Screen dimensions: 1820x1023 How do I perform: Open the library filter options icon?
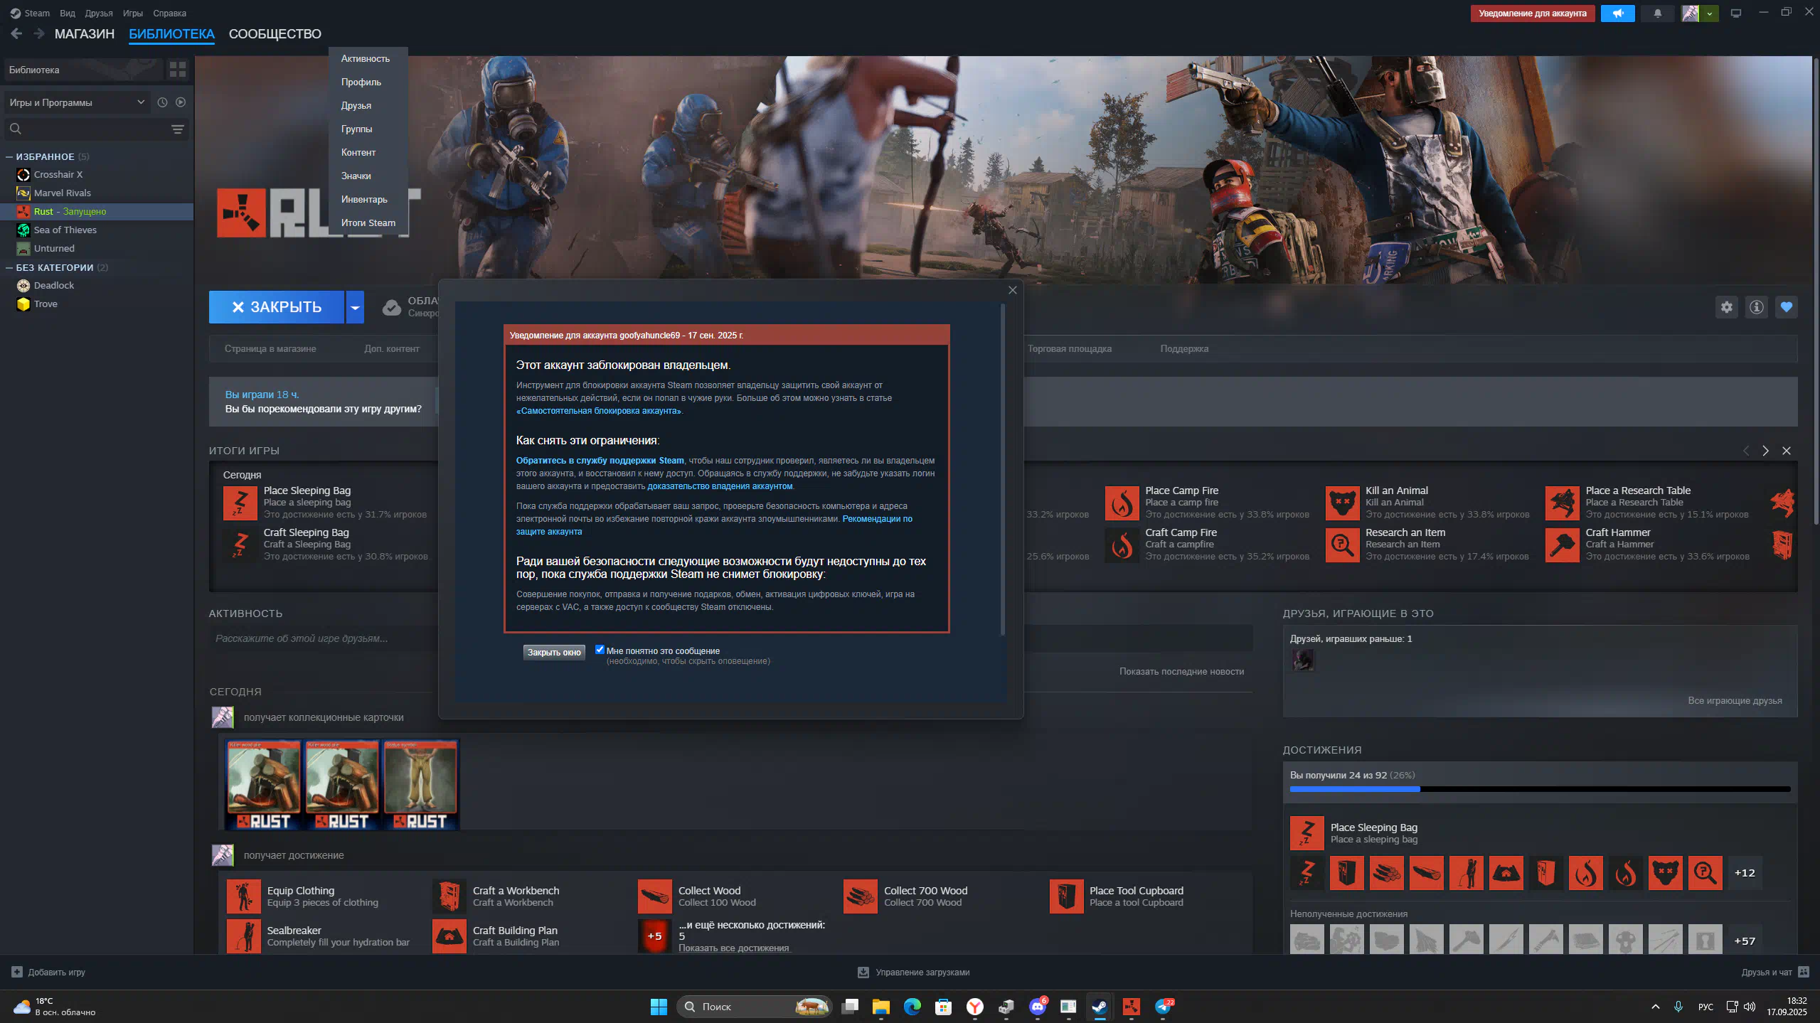coord(177,129)
